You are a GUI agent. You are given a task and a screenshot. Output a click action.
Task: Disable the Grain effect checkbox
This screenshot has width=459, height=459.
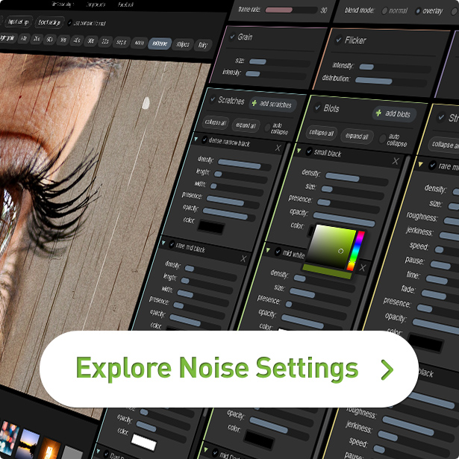tap(232, 37)
